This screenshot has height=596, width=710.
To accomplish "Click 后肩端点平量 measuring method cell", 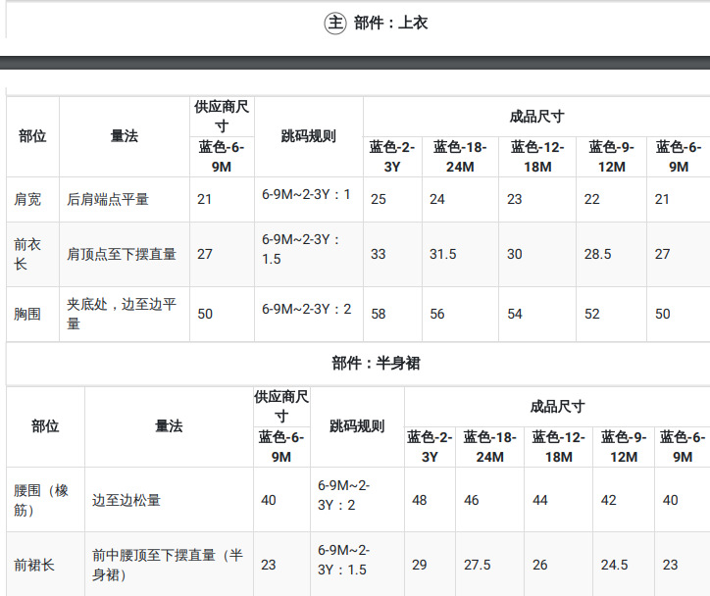I will pos(108,199).
